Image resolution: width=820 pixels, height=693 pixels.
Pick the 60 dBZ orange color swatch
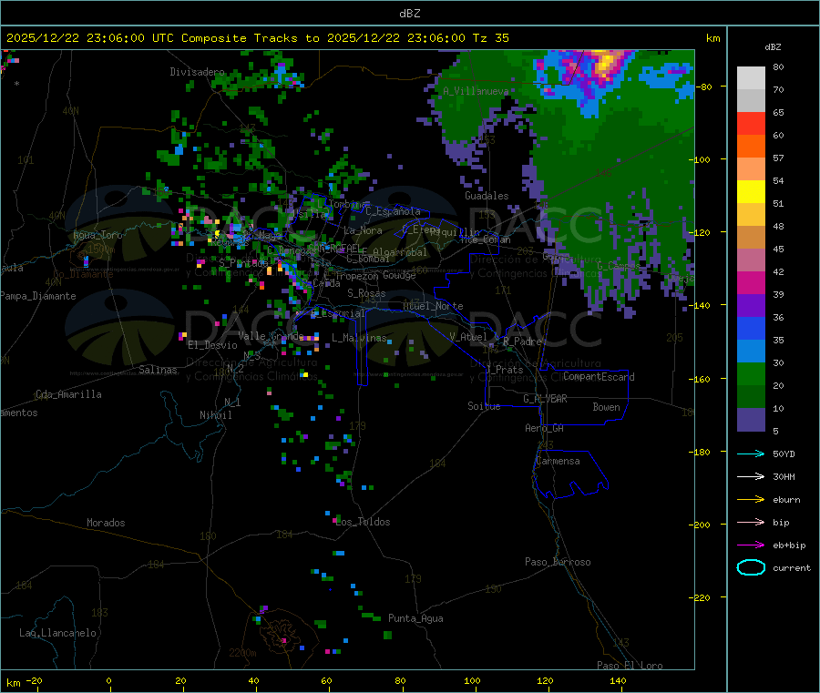pyautogui.click(x=751, y=147)
